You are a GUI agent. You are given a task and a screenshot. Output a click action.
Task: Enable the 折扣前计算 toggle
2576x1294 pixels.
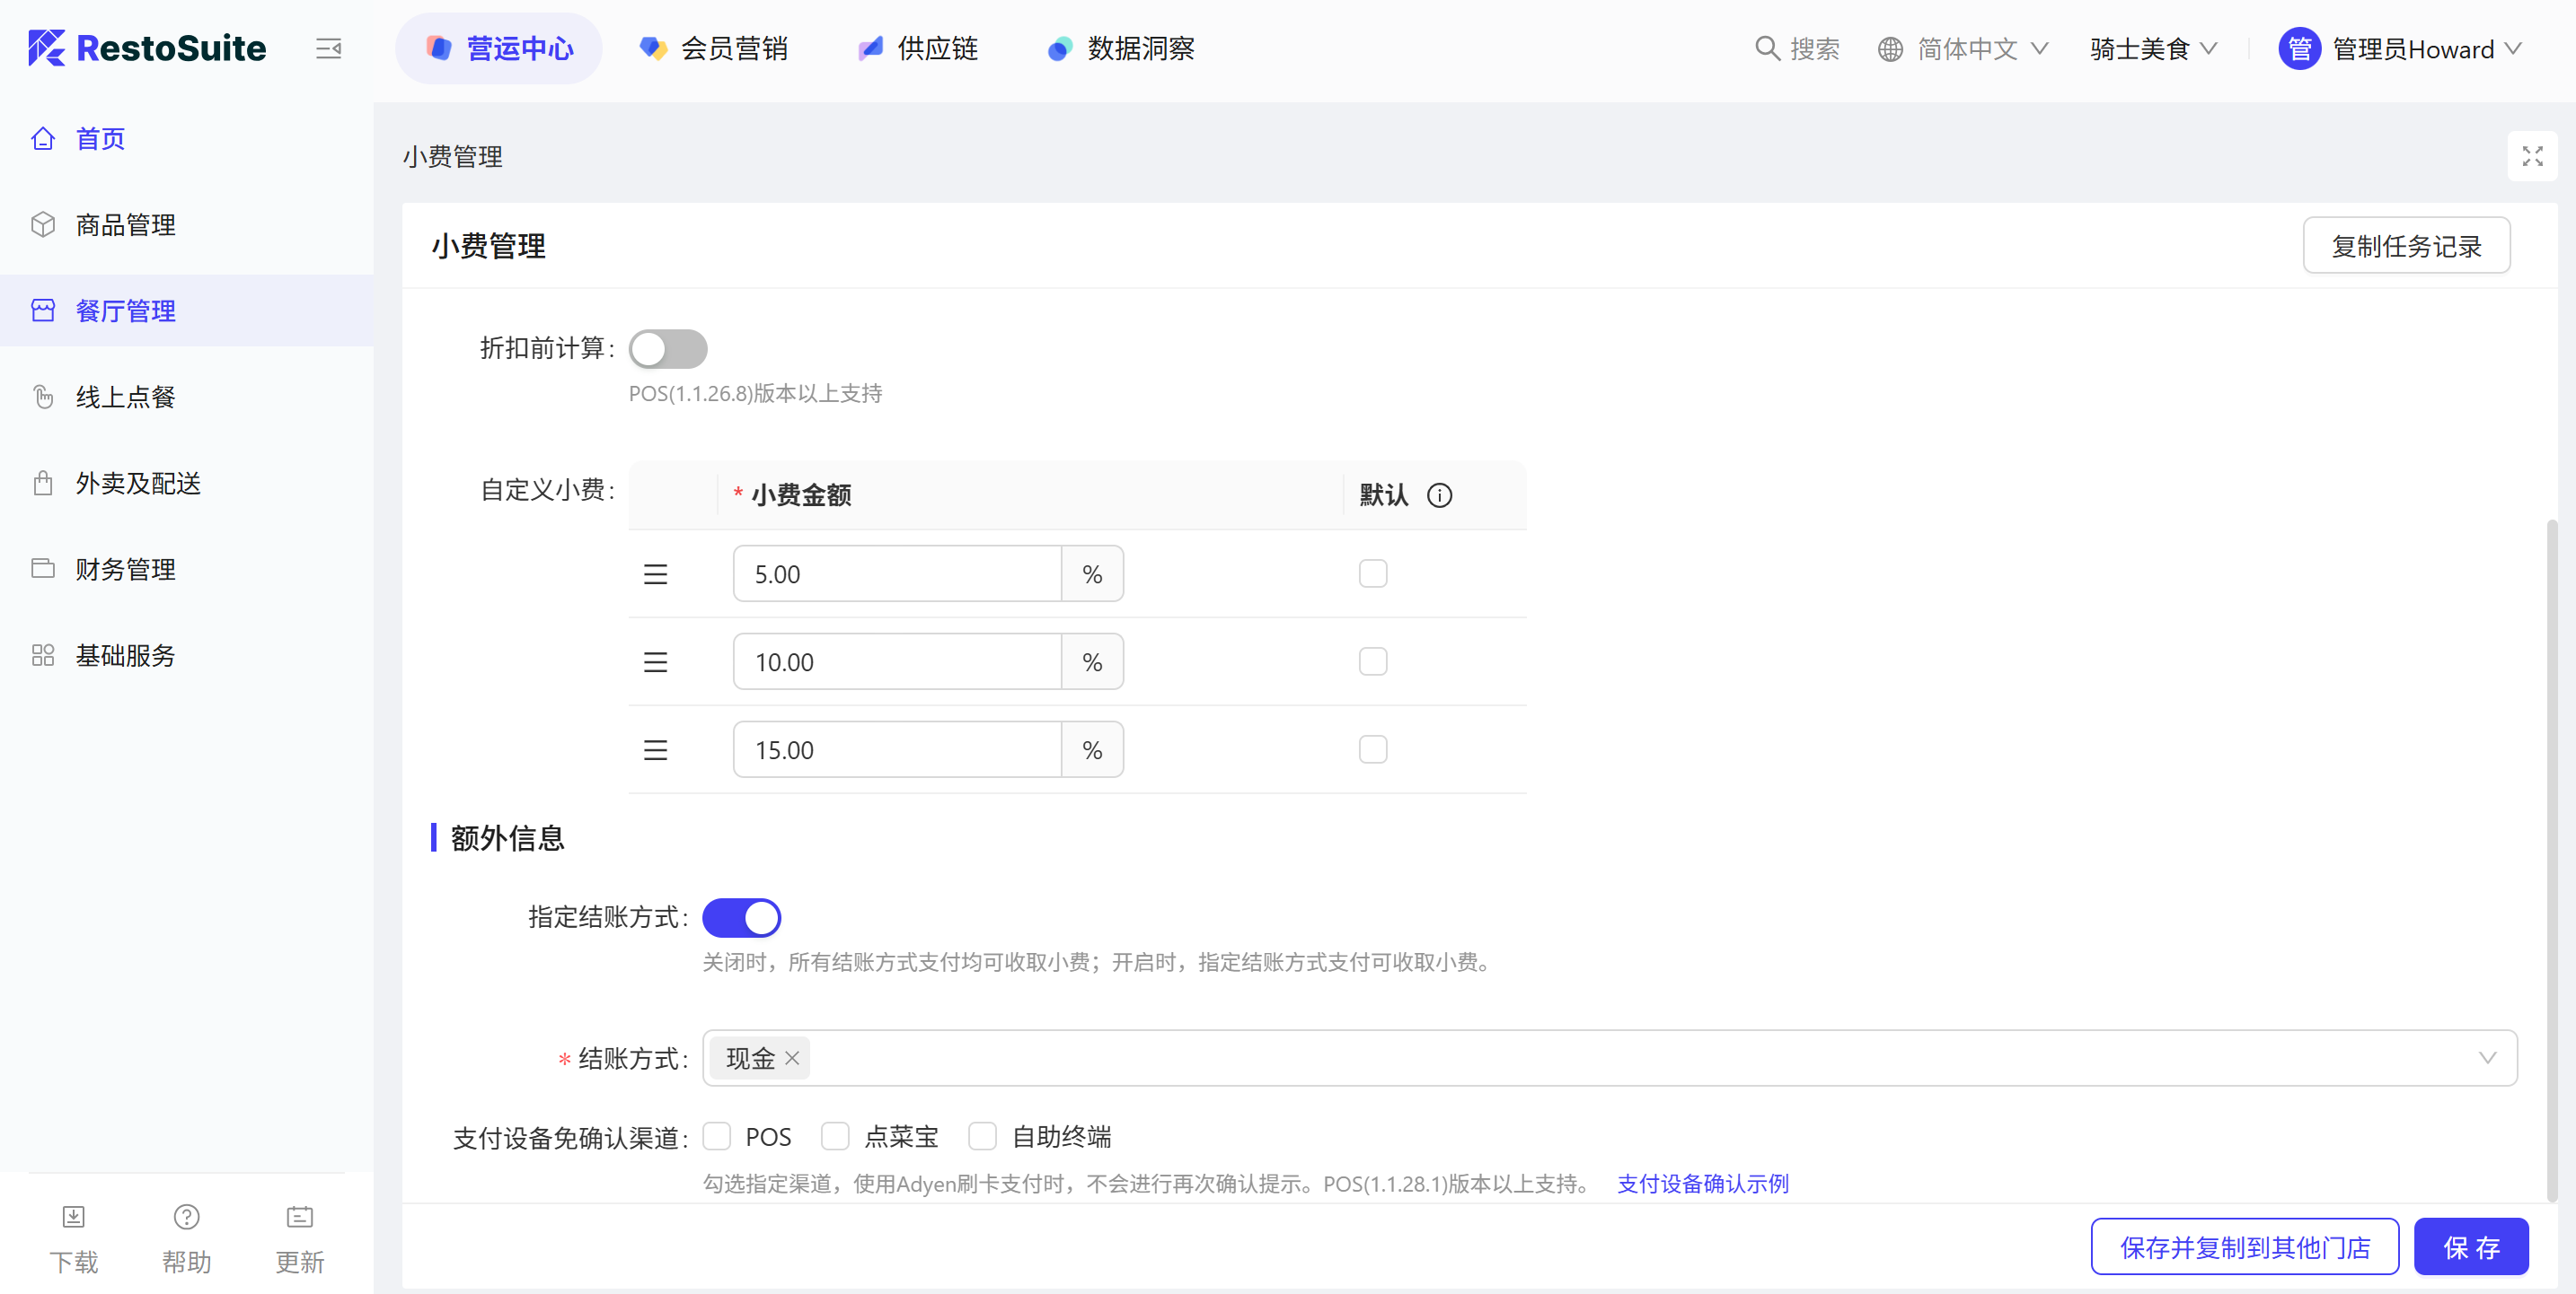coord(668,349)
